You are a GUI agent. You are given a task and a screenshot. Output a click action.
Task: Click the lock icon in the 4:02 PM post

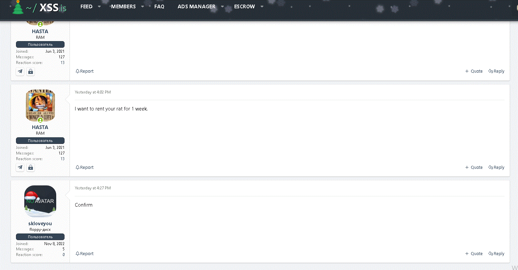tap(31, 168)
